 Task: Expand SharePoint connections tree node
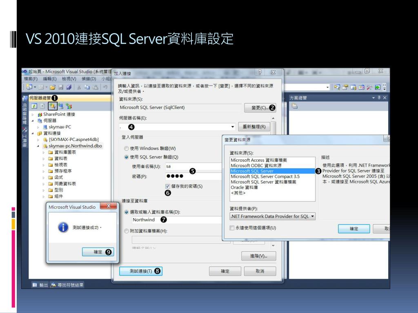(x=33, y=115)
